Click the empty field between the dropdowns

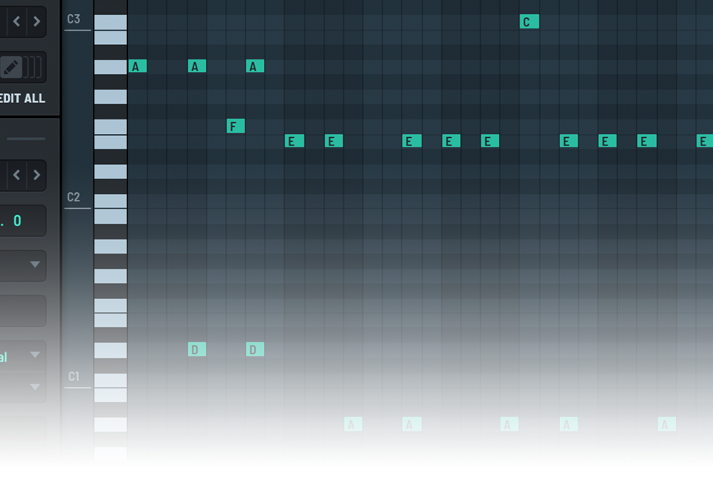pos(22,311)
